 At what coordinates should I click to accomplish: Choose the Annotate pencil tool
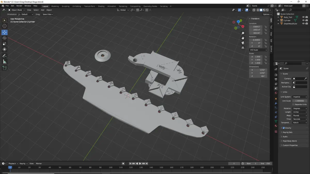point(4,56)
